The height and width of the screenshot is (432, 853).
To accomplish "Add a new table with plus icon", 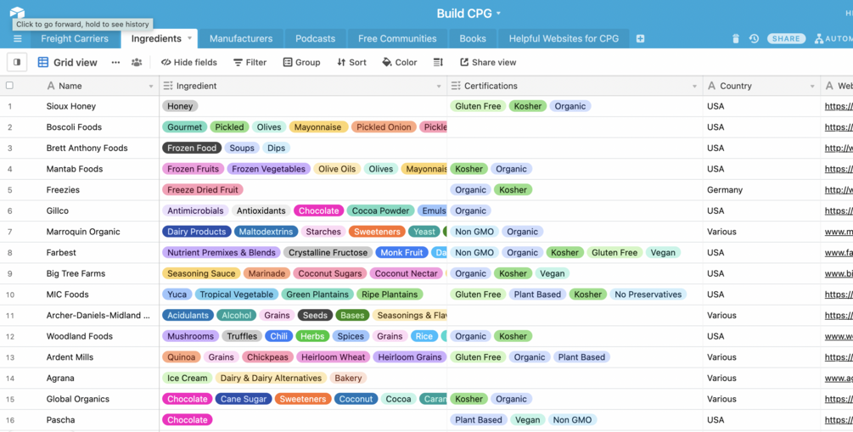I will click(640, 39).
